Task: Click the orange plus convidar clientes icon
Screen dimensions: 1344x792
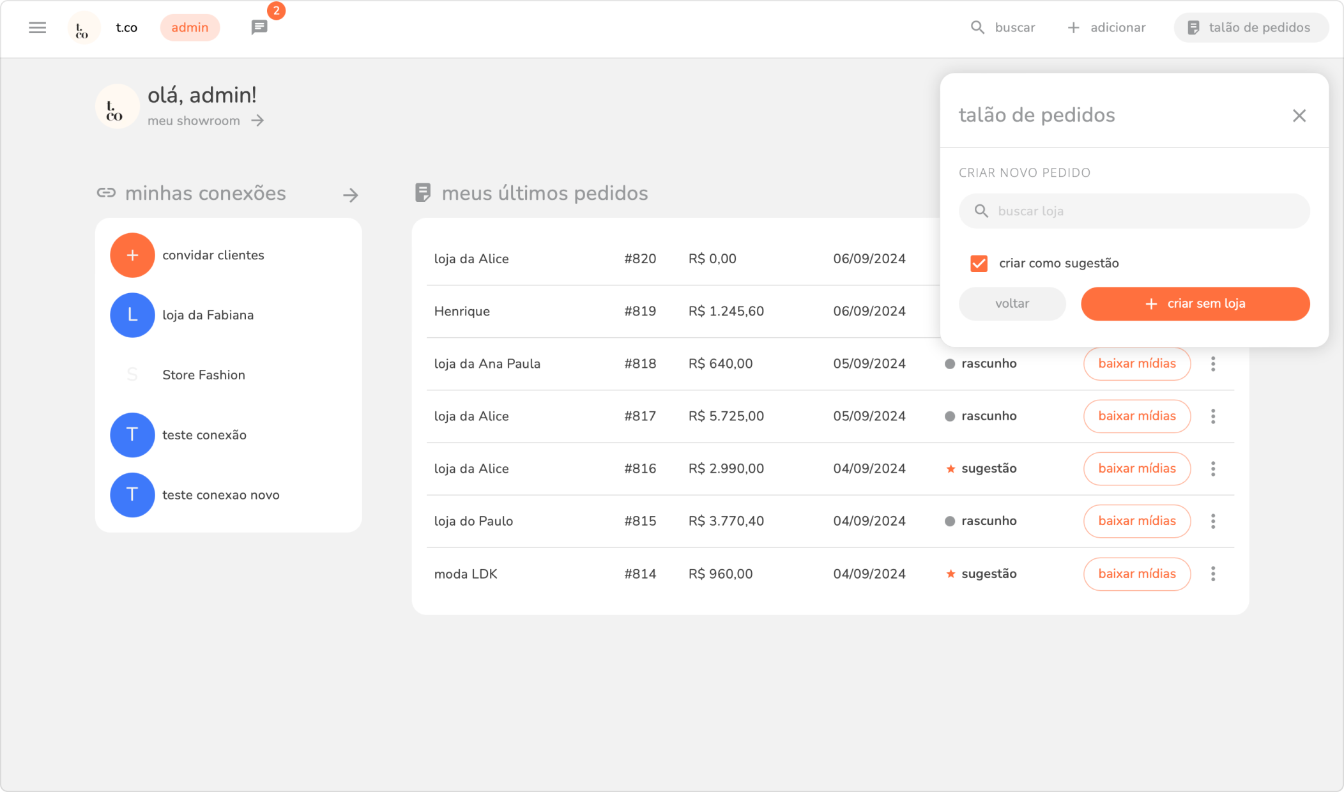Action: pos(132,255)
